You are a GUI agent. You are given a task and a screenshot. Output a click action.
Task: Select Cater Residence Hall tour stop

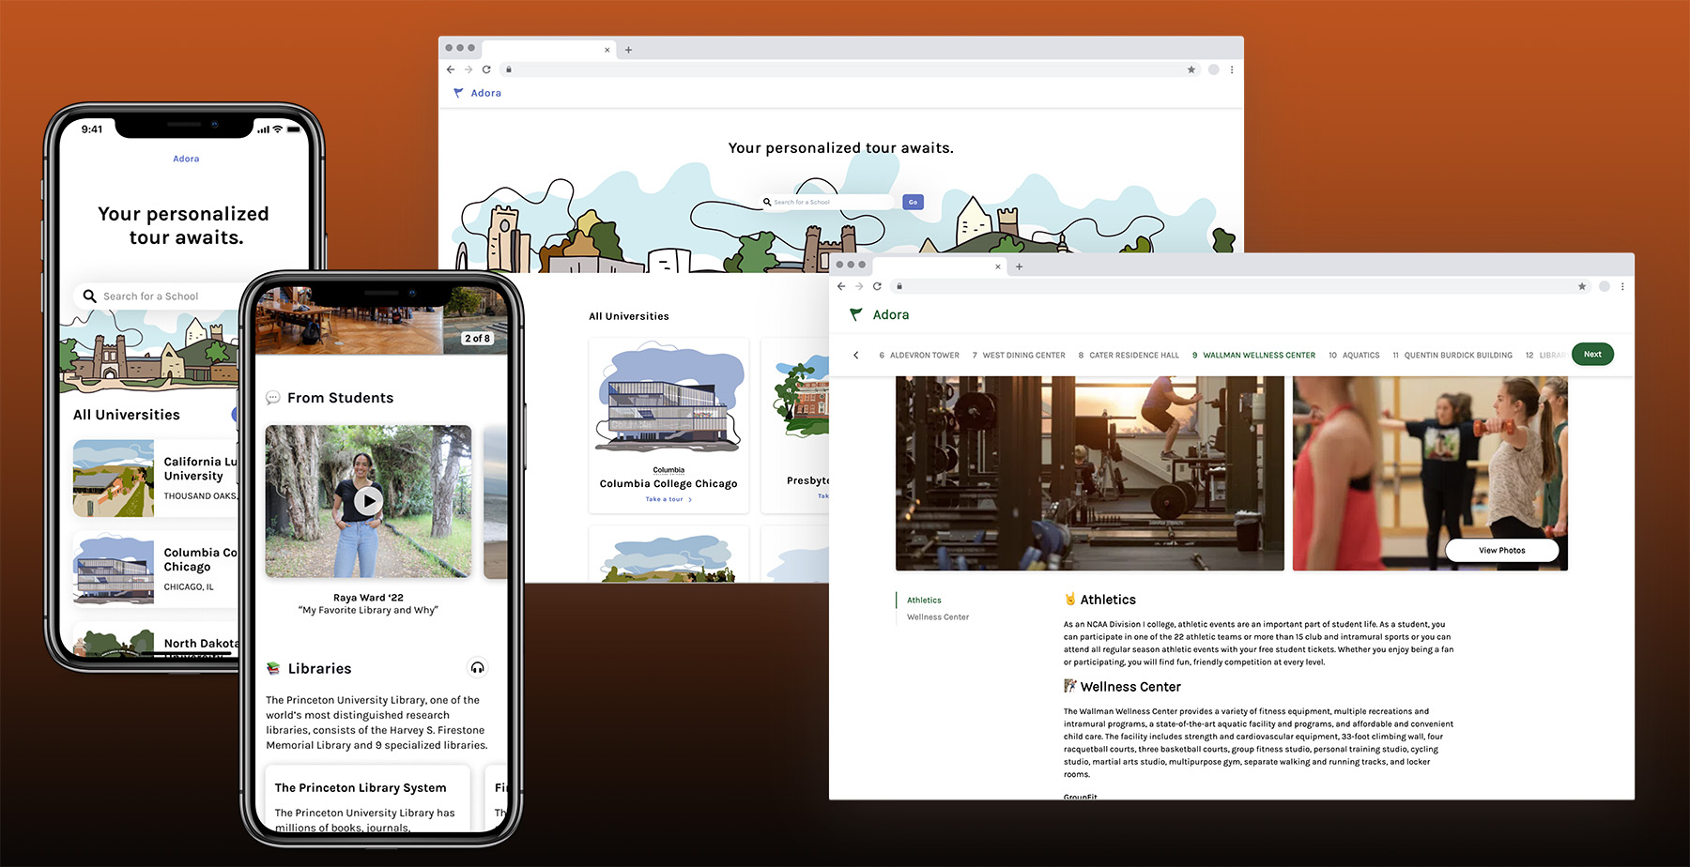[x=1129, y=356]
